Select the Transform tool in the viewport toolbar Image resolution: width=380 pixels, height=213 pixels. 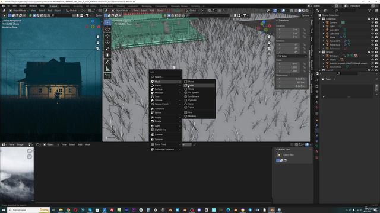(107, 55)
